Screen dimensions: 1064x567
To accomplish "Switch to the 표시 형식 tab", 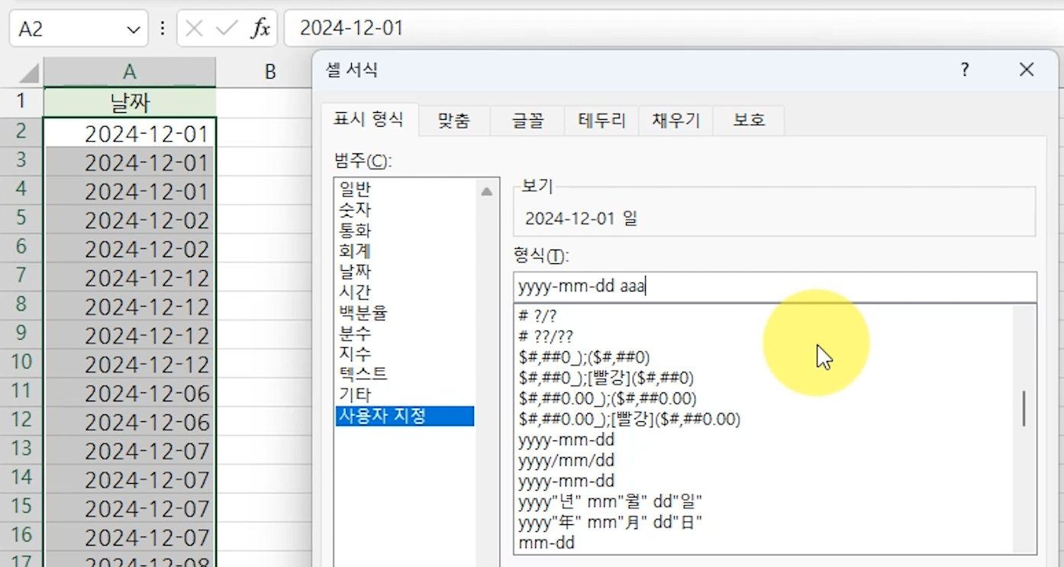I will [369, 120].
